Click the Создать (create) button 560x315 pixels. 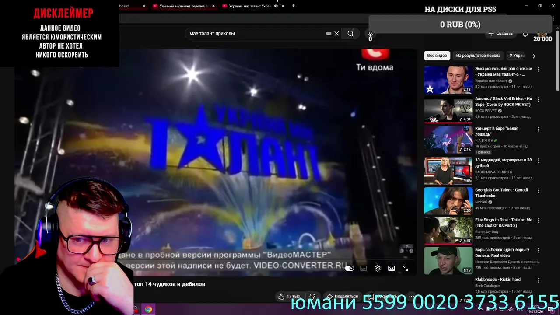pyautogui.click(x=500, y=34)
